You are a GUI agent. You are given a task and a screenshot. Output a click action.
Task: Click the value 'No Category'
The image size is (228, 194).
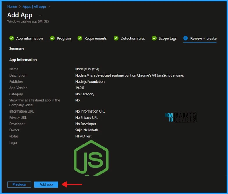point(85,94)
